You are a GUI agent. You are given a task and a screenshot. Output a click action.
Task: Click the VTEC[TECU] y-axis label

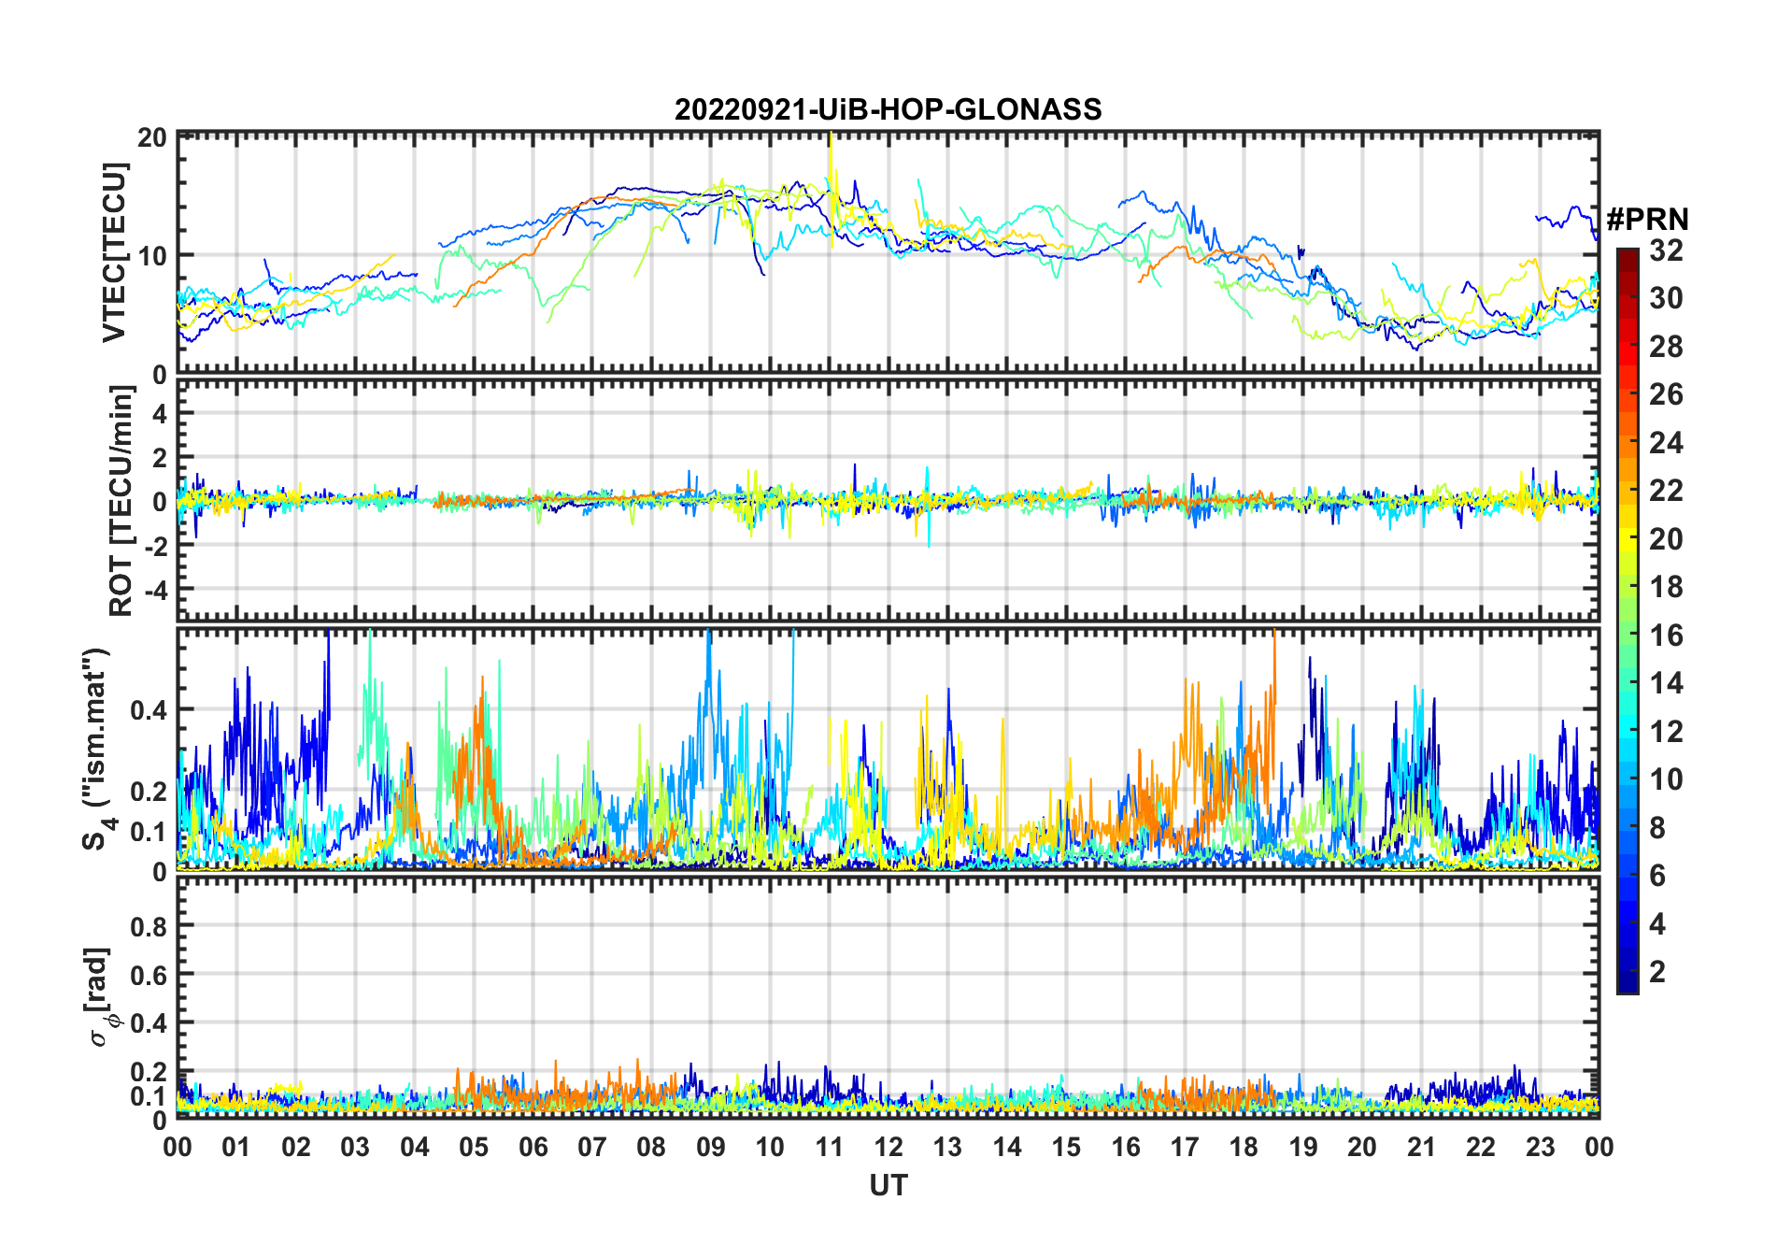[114, 252]
